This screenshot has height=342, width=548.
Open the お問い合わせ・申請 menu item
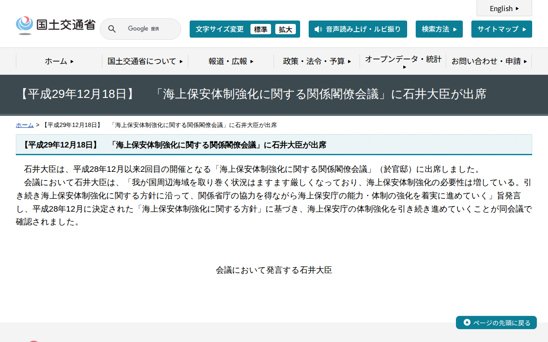pyautogui.click(x=489, y=61)
